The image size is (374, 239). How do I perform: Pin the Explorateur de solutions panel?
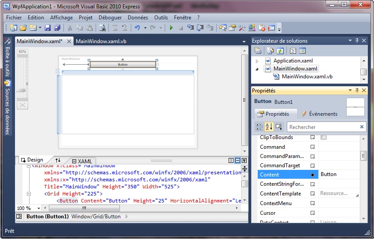(x=357, y=40)
